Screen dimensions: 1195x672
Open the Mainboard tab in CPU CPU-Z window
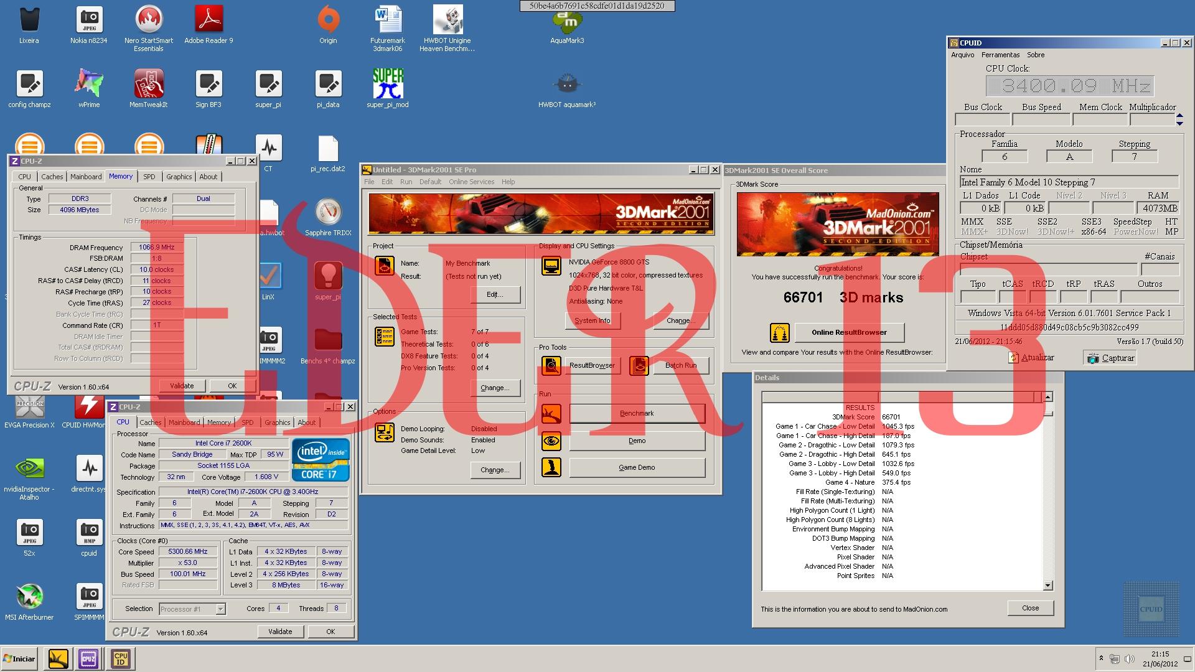click(x=184, y=422)
